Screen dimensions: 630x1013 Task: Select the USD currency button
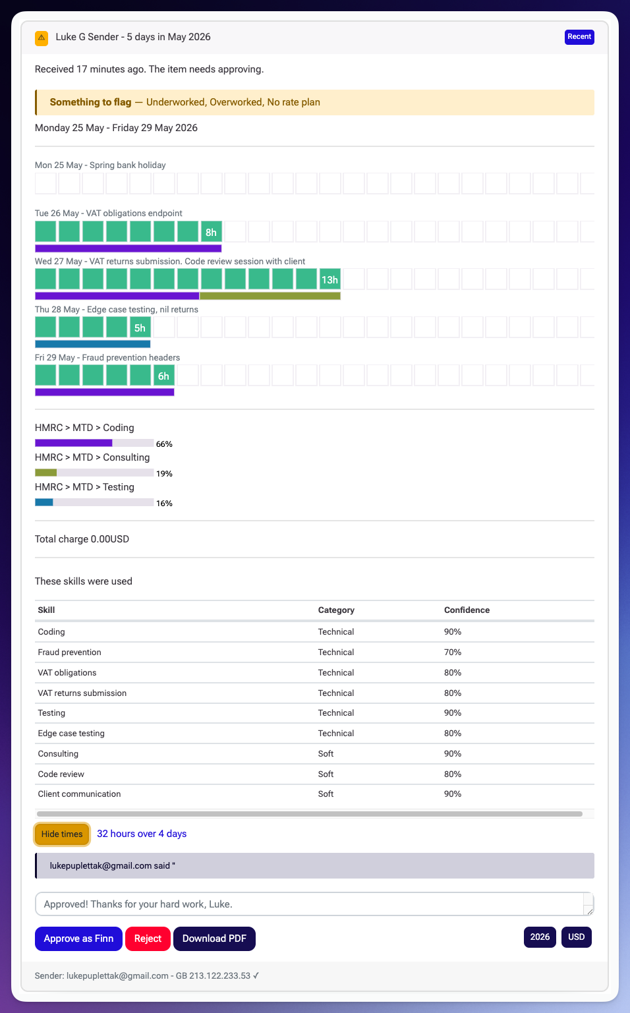(x=577, y=937)
